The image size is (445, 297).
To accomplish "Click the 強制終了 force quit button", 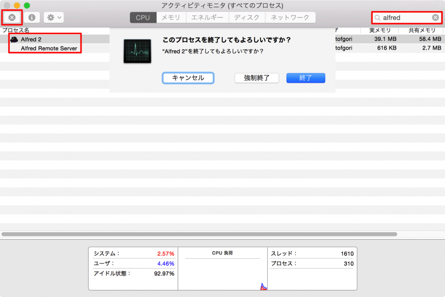I will [257, 78].
